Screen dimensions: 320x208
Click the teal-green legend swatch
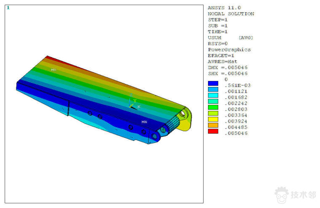pyautogui.click(x=213, y=101)
